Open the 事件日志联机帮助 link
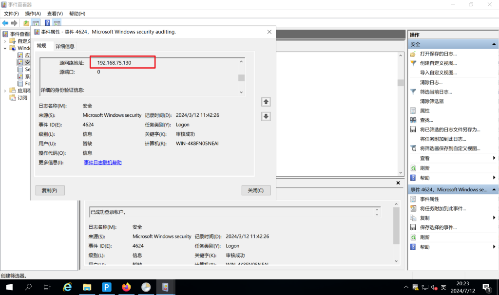Image resolution: width=499 pixels, height=295 pixels. [102, 163]
